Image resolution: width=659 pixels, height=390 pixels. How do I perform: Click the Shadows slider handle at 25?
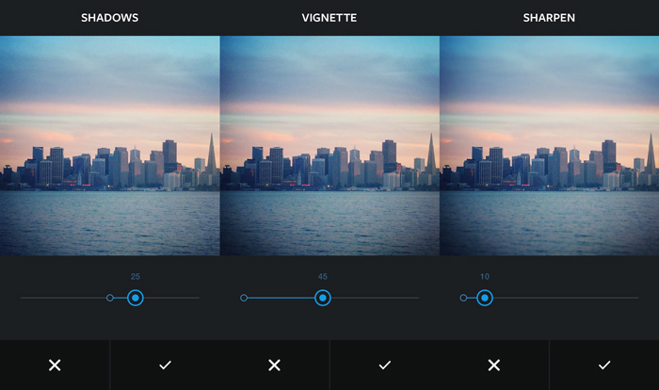pos(136,298)
